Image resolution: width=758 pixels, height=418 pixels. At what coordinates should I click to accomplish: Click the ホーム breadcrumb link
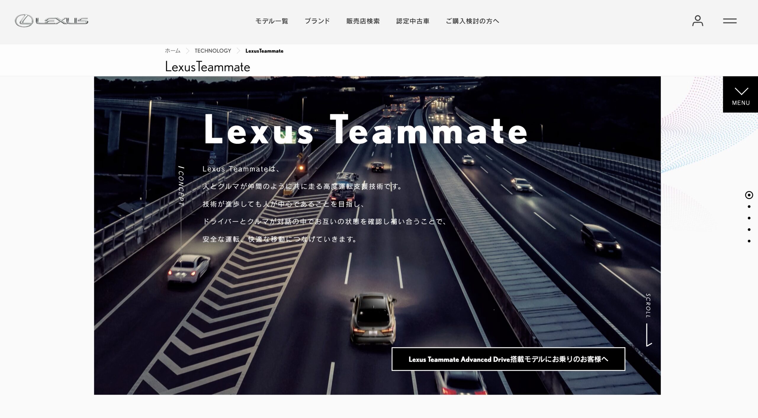[172, 51]
